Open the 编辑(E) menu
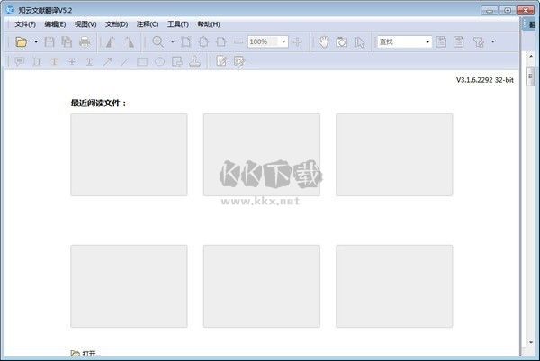The height and width of the screenshot is (361, 540). [x=55, y=24]
